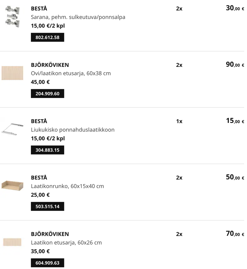This screenshot has width=247, height=269.
Task: Open the BJÖRKÖVIKEN title above Laatikon etusarja 60x26
Action: pos(50,234)
